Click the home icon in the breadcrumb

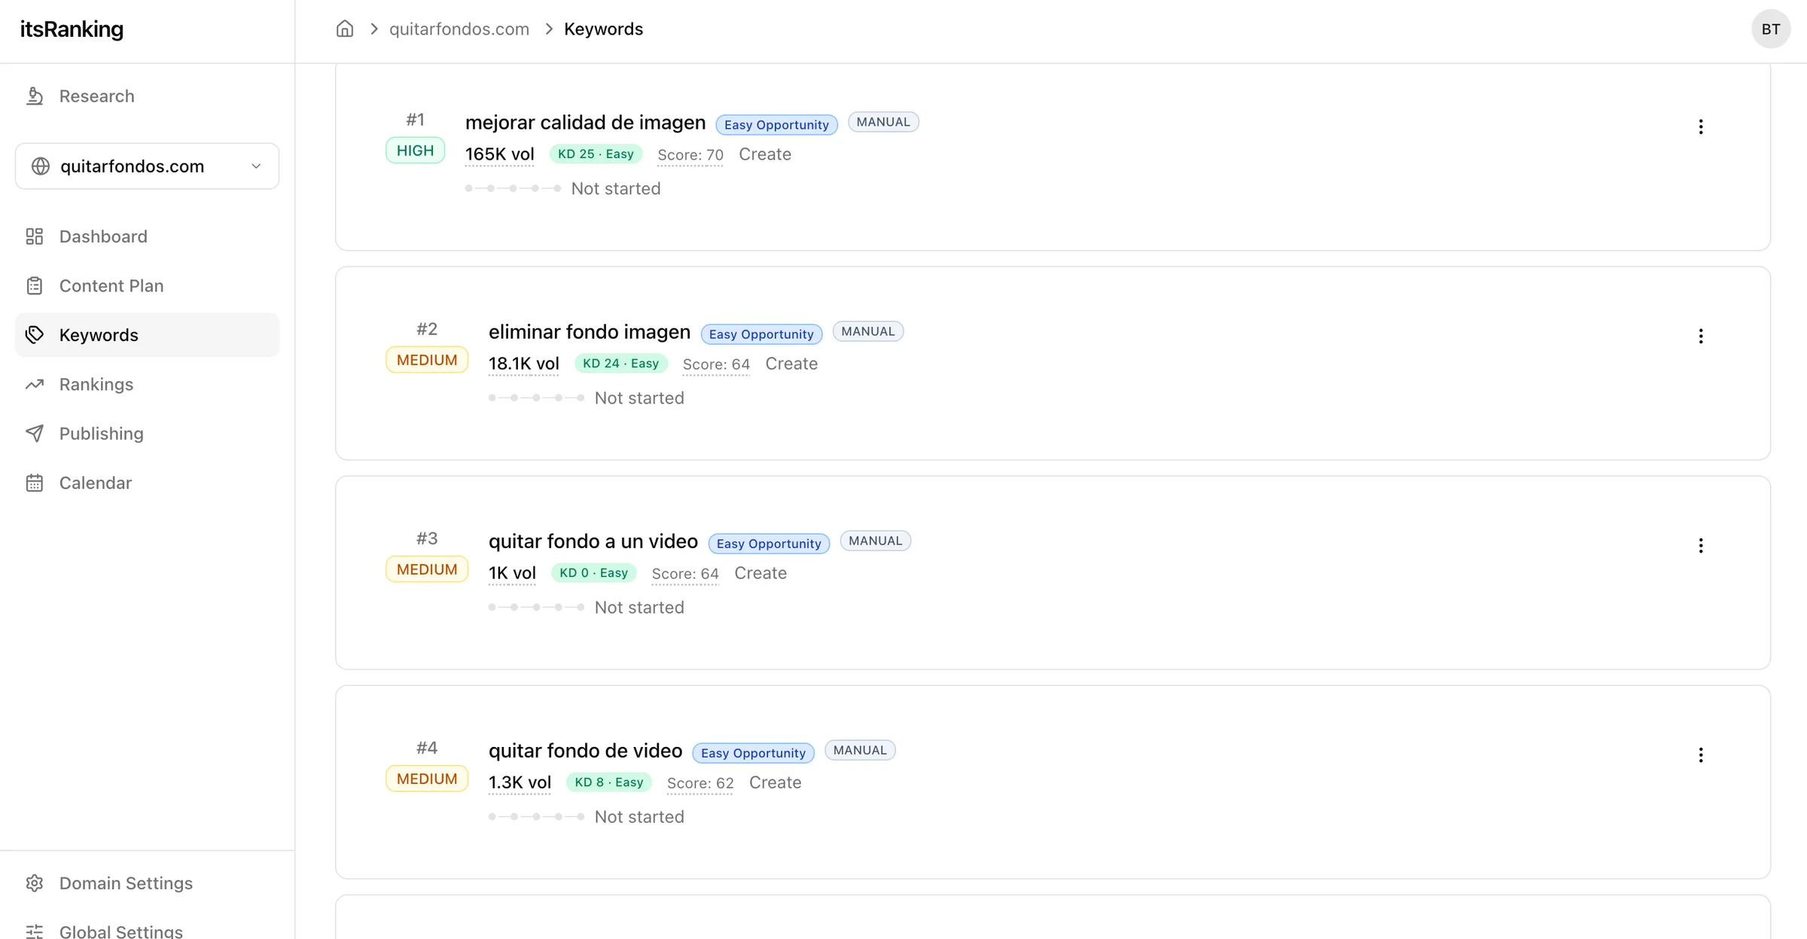344,28
